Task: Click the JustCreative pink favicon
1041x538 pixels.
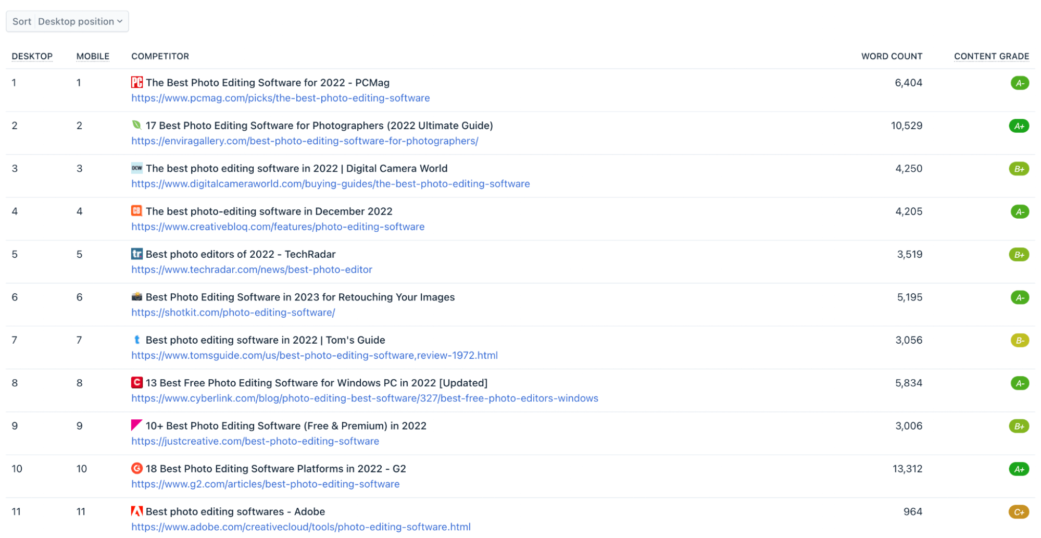Action: [x=137, y=426]
